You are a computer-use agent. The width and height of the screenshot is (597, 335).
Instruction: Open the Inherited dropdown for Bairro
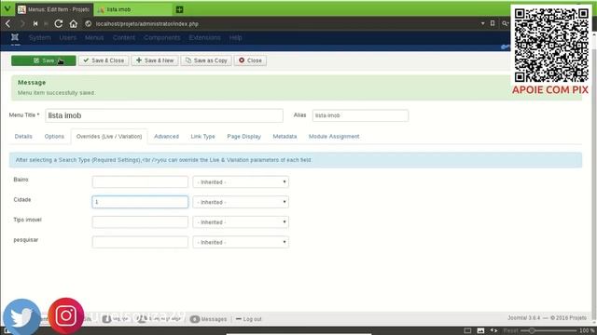(241, 182)
